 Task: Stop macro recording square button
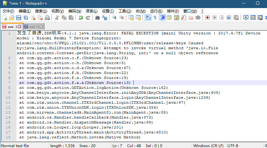pyautogui.click(x=214, y=18)
